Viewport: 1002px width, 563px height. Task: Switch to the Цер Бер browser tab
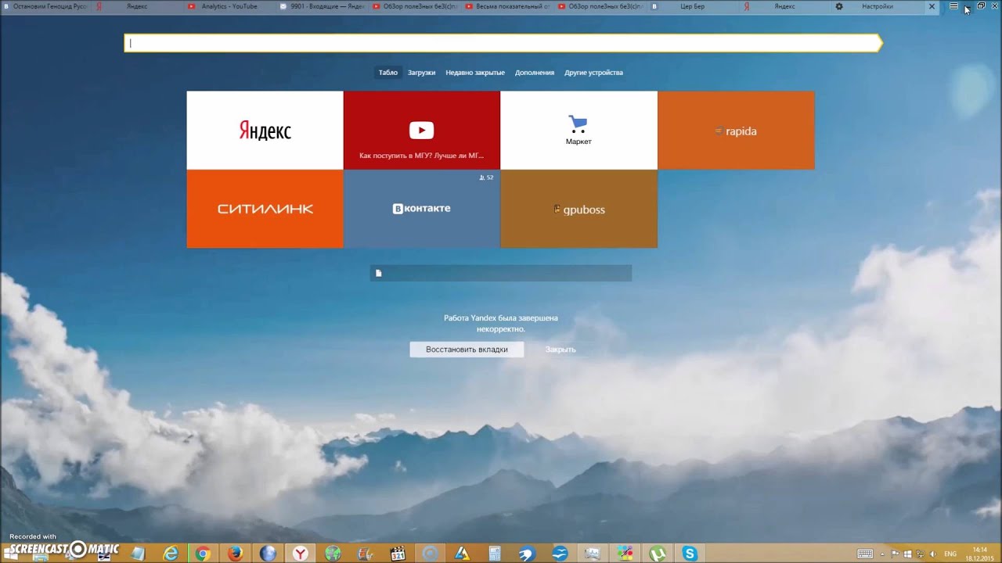692,6
